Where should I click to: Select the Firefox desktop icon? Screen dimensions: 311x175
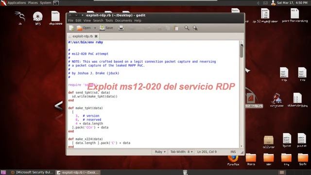[233, 160]
